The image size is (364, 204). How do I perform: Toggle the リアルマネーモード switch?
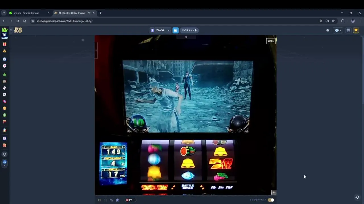(271, 200)
